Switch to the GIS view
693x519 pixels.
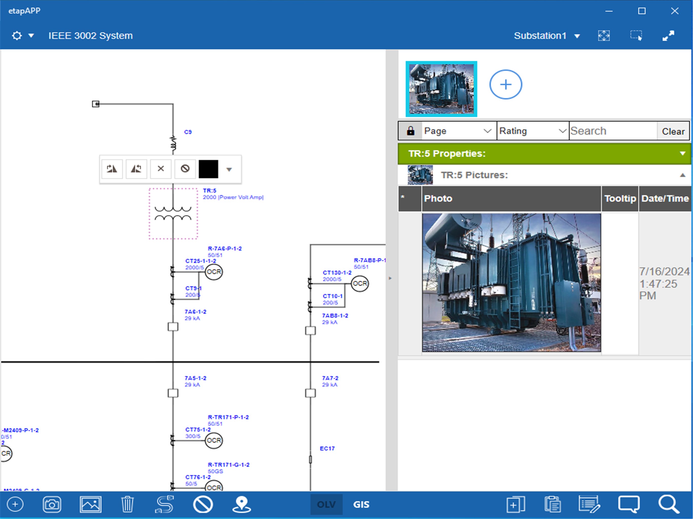pyautogui.click(x=361, y=504)
